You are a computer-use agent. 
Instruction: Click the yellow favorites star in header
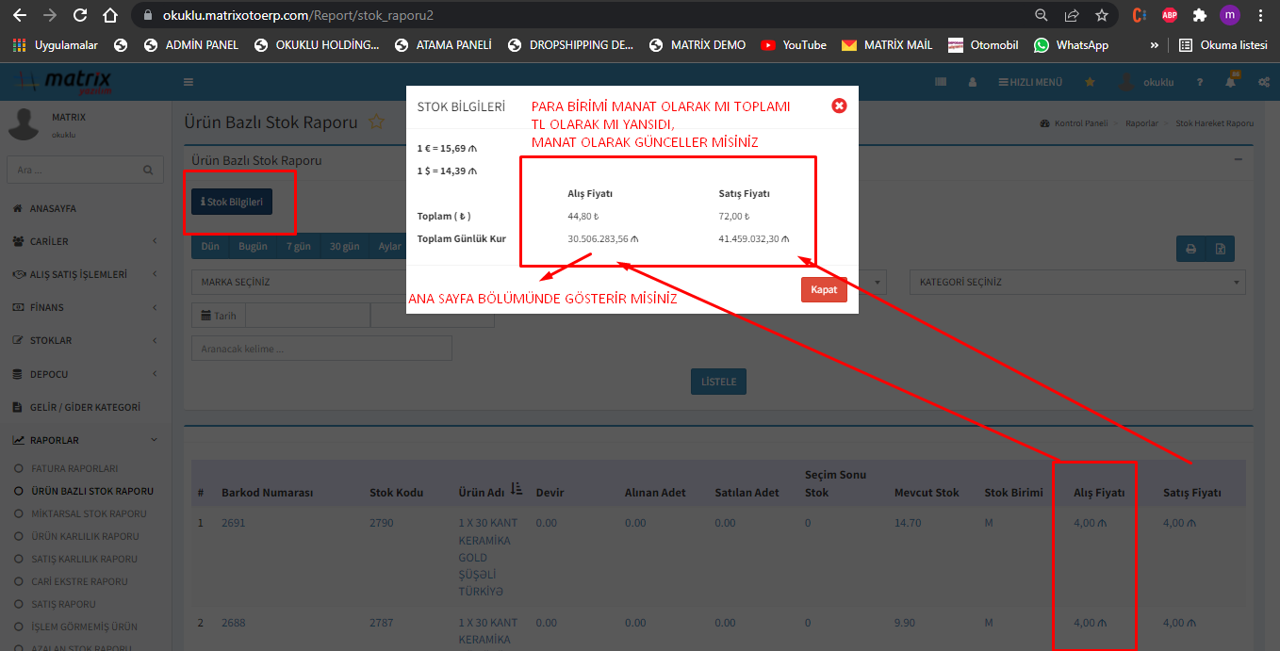tap(1090, 82)
